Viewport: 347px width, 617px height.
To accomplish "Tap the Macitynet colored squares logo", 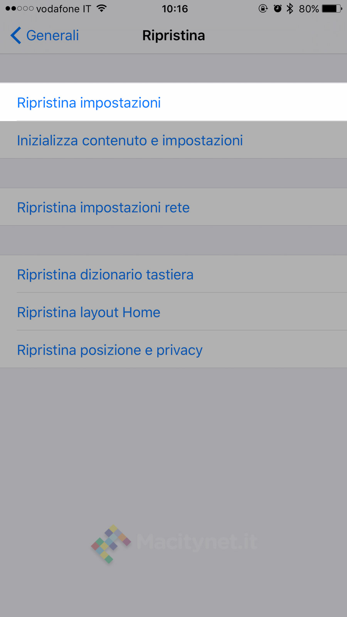I will click(111, 543).
